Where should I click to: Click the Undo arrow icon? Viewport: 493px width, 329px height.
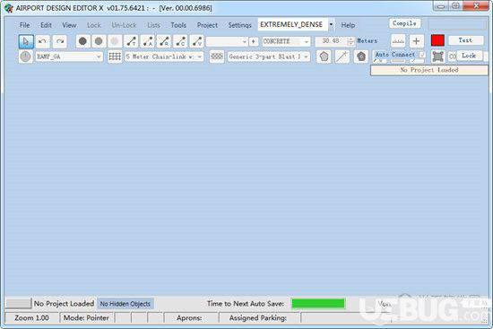(x=43, y=41)
